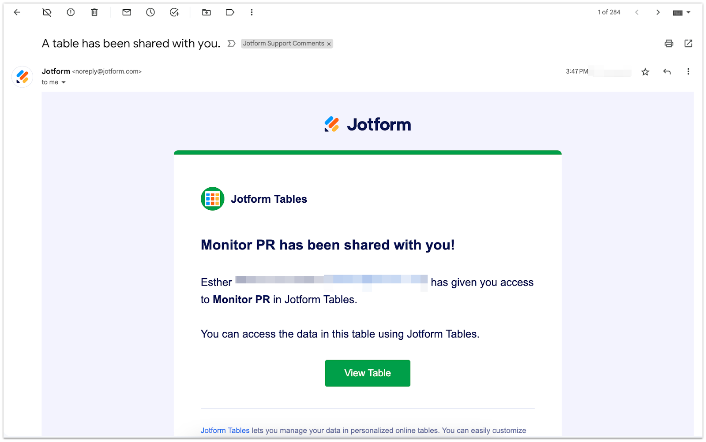Viewport: 706px width, 442px height.
Task: Open the toolbar More options menu
Action: (x=252, y=12)
